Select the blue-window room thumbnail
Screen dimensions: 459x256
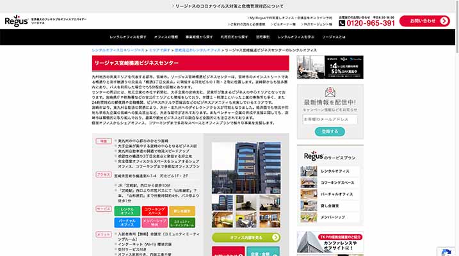pos(270,220)
